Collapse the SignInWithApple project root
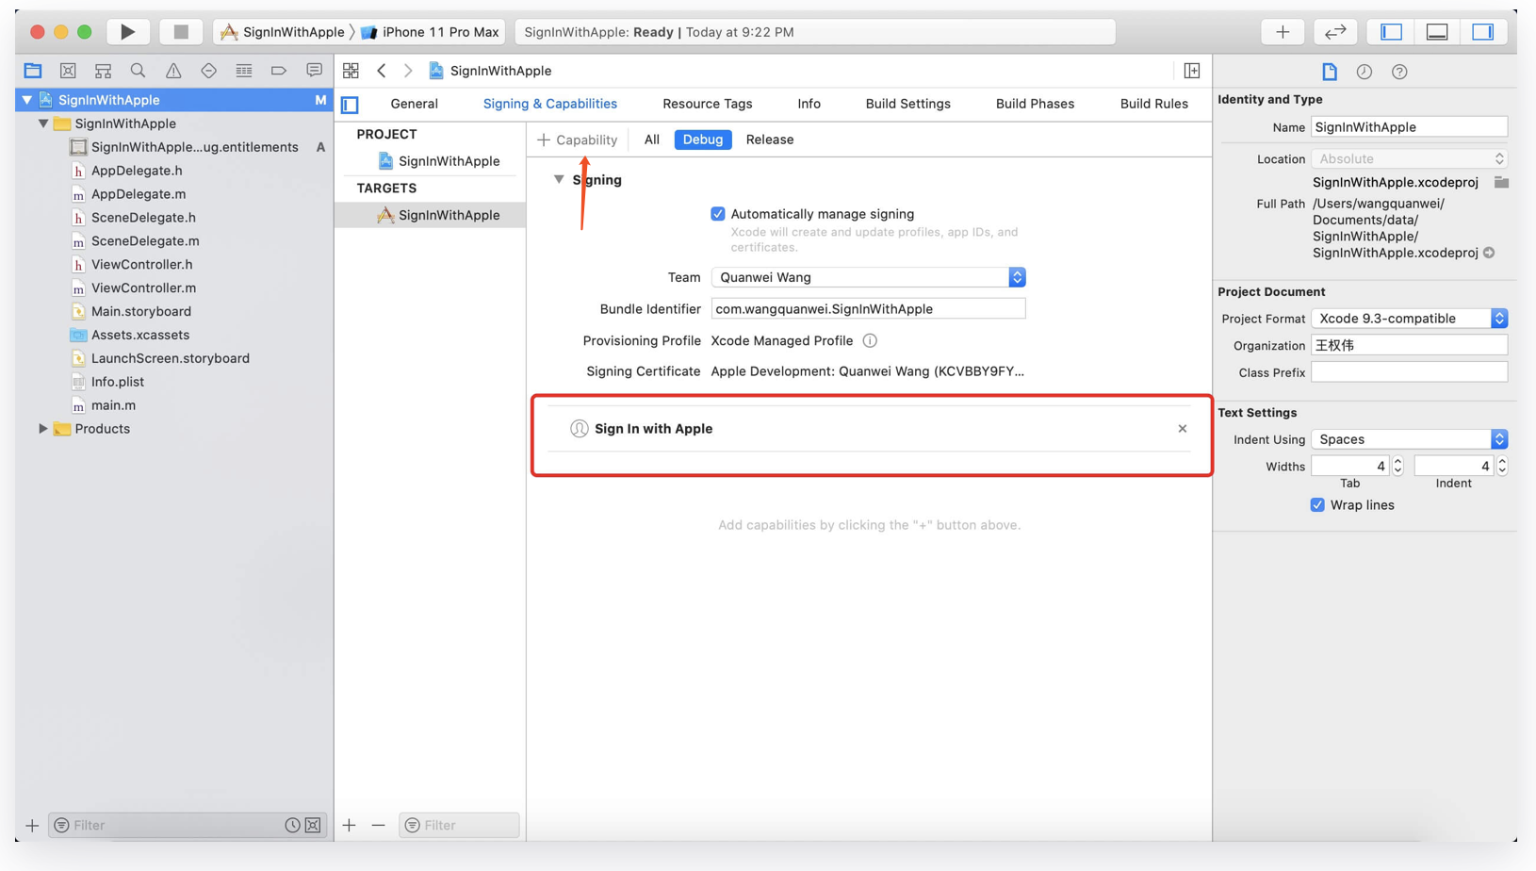The height and width of the screenshot is (871, 1536). point(27,100)
